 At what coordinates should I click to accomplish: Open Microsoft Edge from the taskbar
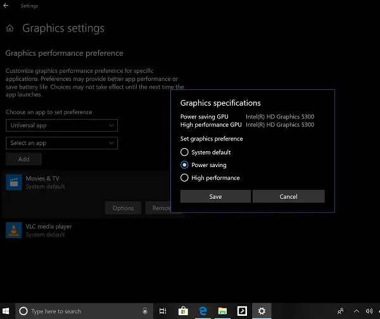[x=203, y=311]
